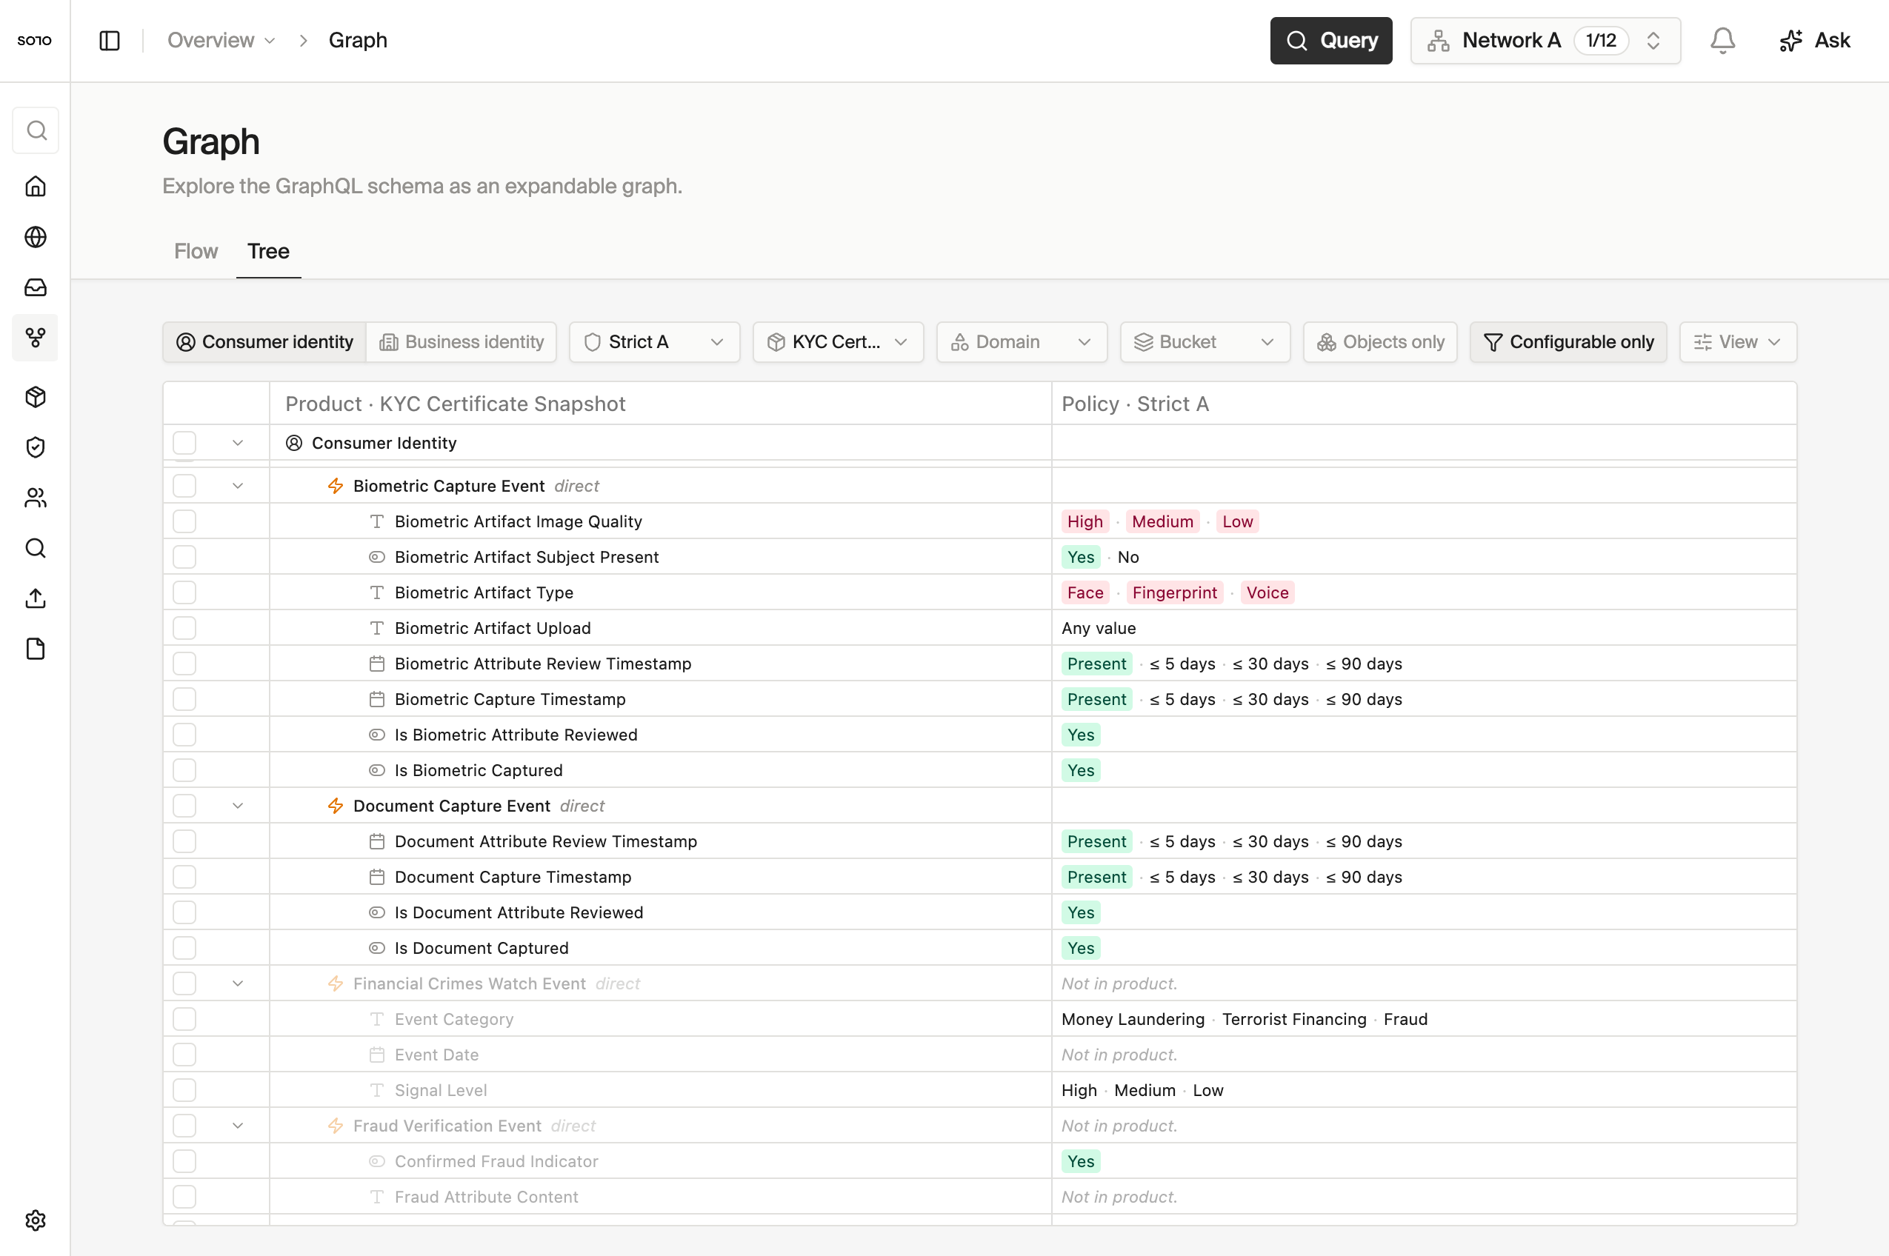This screenshot has width=1889, height=1256.
Task: Click the Graph breadcrumb
Action: coord(357,40)
